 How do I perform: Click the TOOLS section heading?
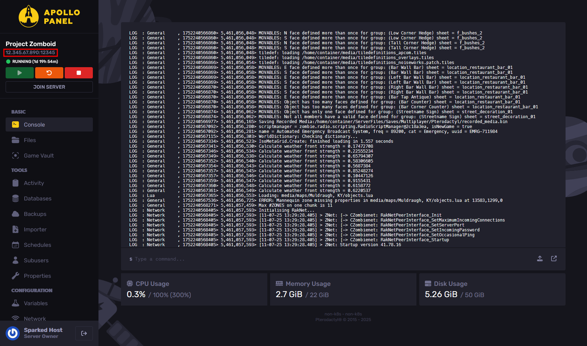pyautogui.click(x=19, y=170)
